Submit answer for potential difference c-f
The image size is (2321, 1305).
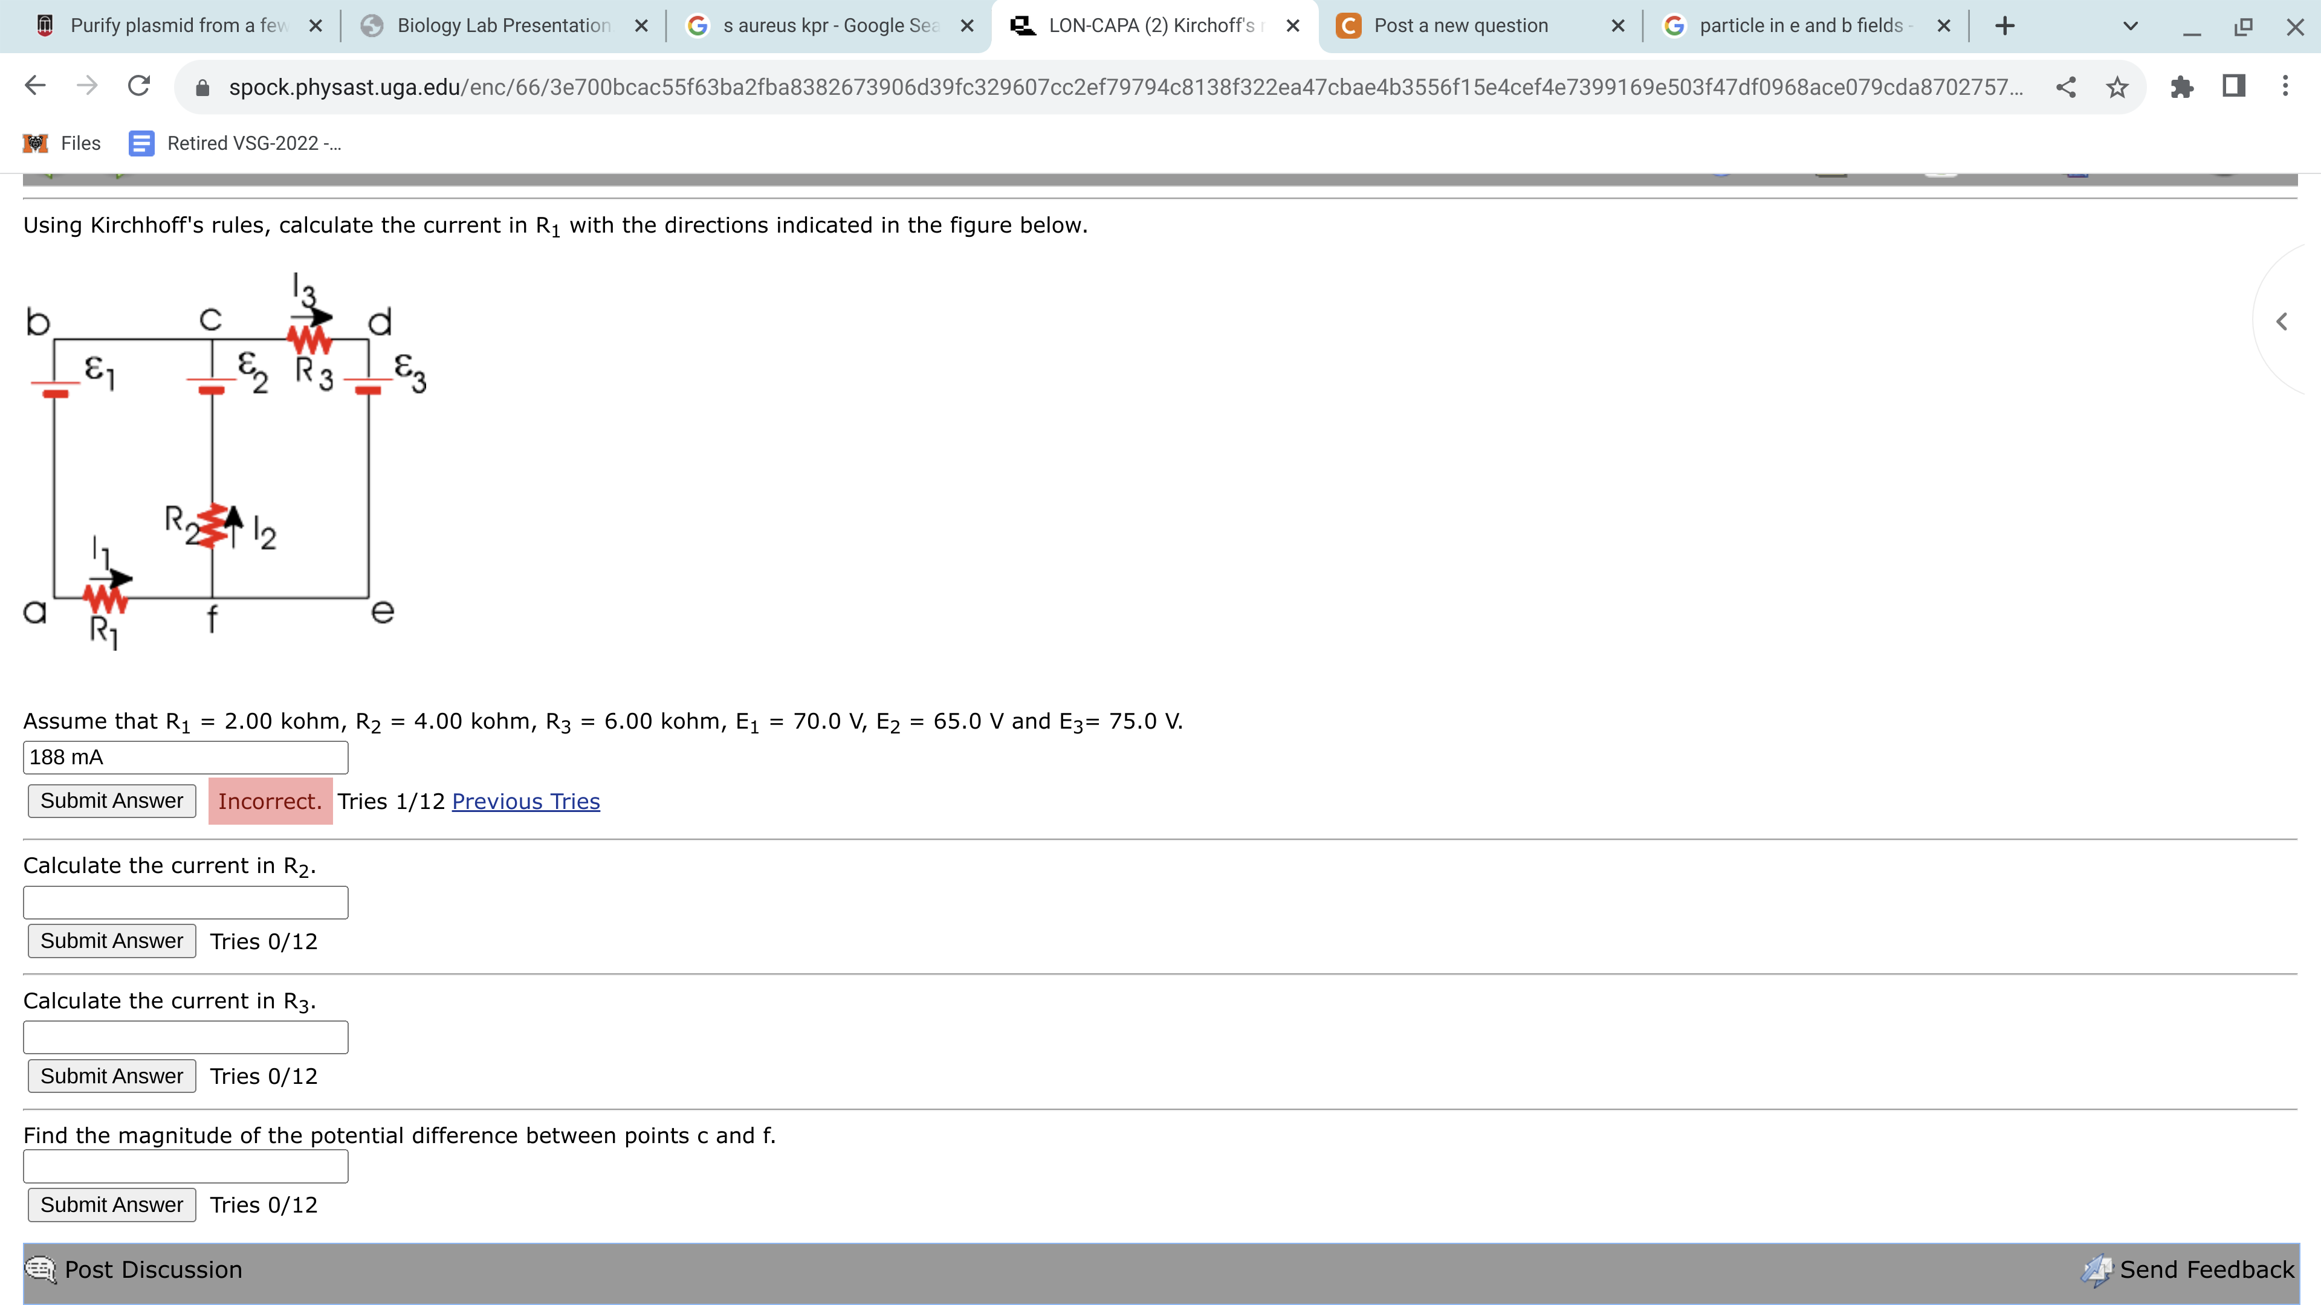pyautogui.click(x=112, y=1205)
